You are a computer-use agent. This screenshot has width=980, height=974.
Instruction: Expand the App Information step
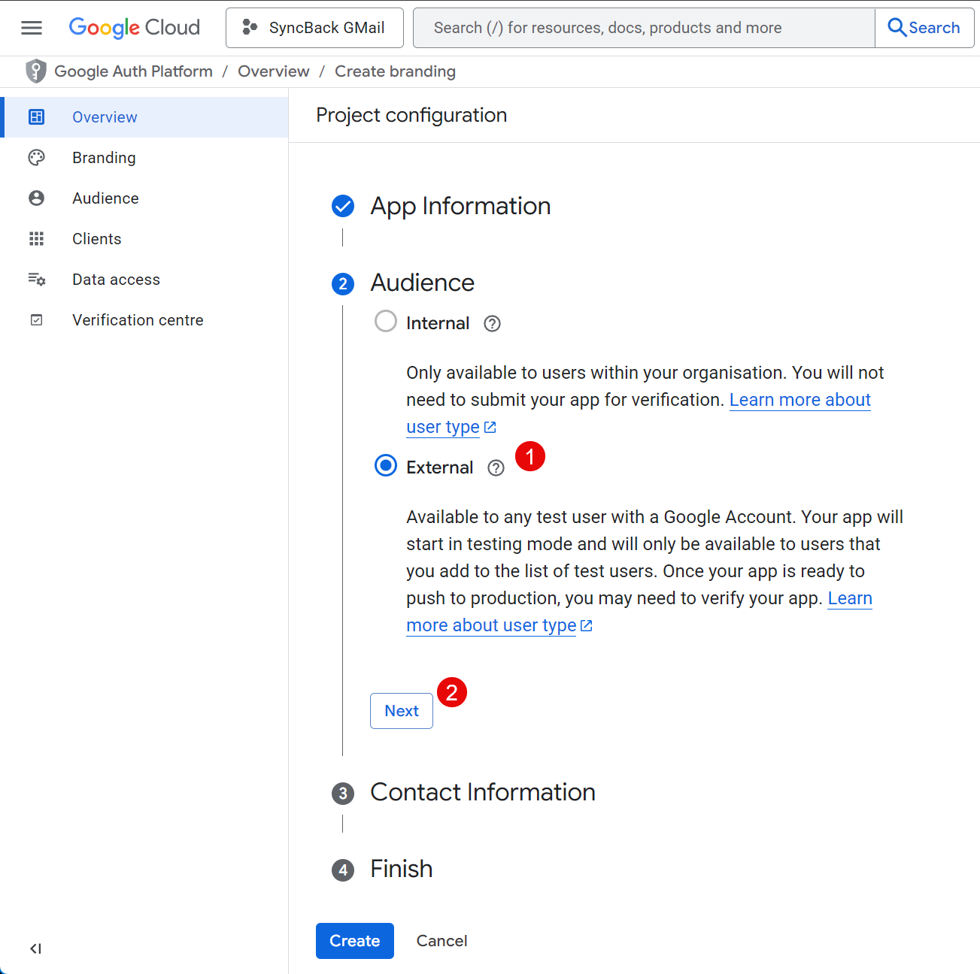click(x=460, y=206)
